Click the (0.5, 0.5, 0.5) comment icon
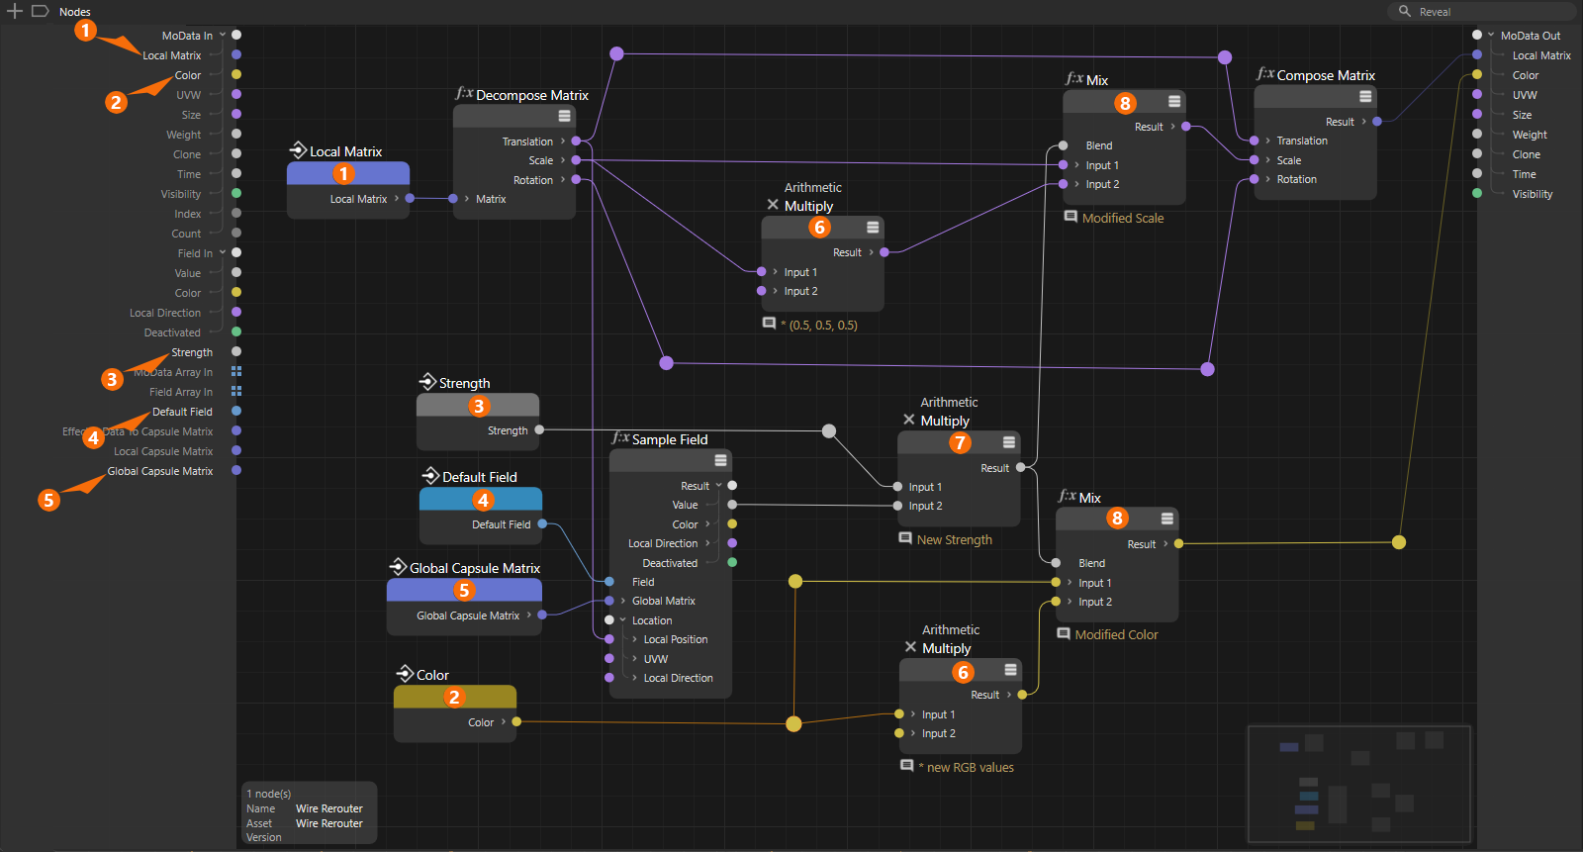 [769, 324]
